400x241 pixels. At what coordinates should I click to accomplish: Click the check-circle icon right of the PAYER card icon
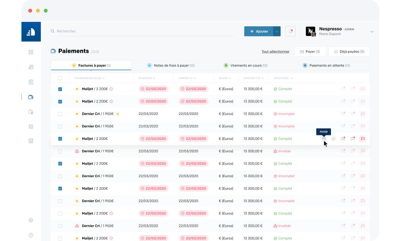coord(333,139)
